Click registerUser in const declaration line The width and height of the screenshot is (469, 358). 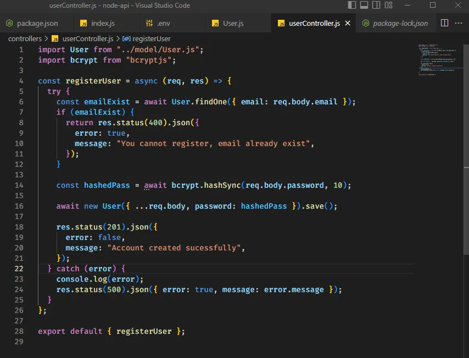pyautogui.click(x=93, y=81)
